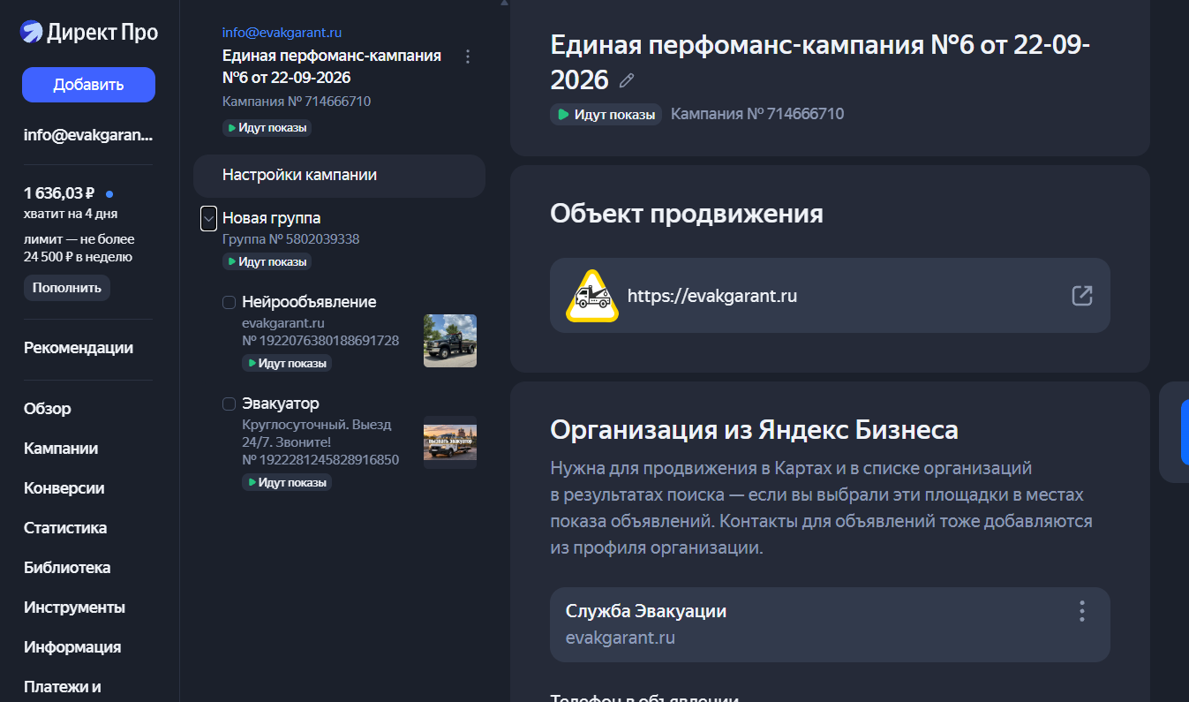Click the tow truck site icon
Image resolution: width=1189 pixels, height=702 pixels.
point(592,296)
